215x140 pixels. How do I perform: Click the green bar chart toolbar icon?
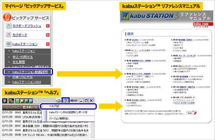pos(17,101)
